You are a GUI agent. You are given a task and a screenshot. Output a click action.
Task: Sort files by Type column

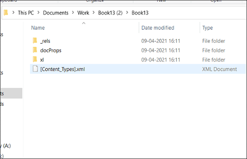(x=207, y=28)
